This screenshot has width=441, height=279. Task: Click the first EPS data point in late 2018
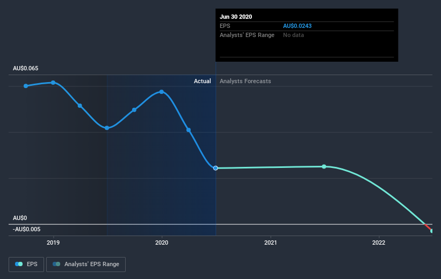coord(26,86)
